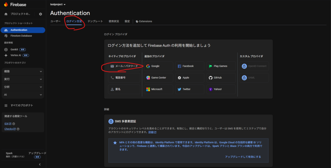Click the SMS 多要素認証 heading
The height and width of the screenshot is (168, 331).
click(x=125, y=121)
